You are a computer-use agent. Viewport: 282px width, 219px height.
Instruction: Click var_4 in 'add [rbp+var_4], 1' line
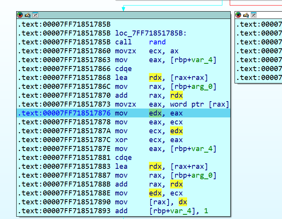(x=181, y=211)
